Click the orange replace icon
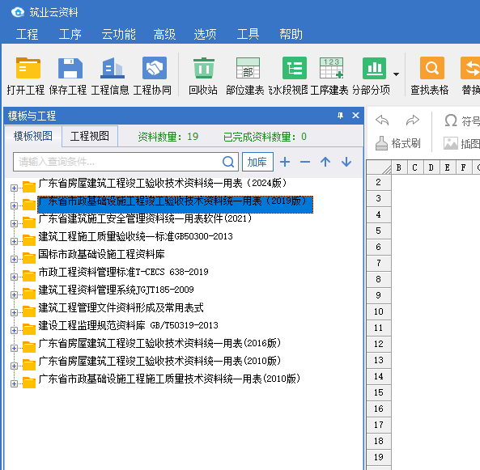 [x=470, y=68]
